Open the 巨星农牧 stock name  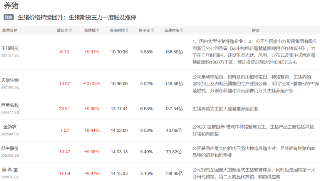[10, 105]
